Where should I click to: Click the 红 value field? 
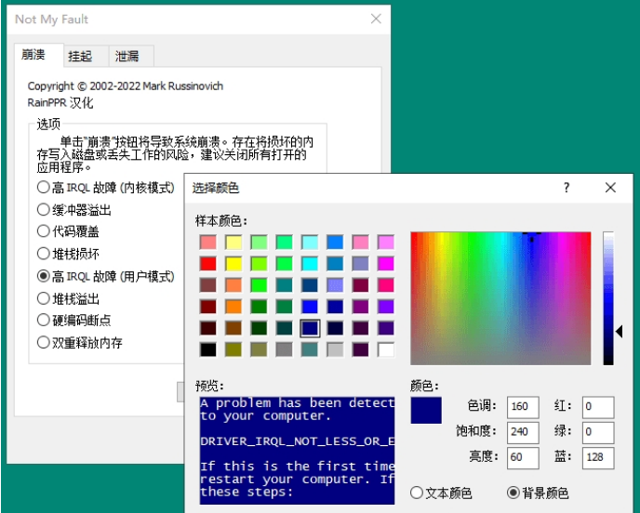point(598,406)
